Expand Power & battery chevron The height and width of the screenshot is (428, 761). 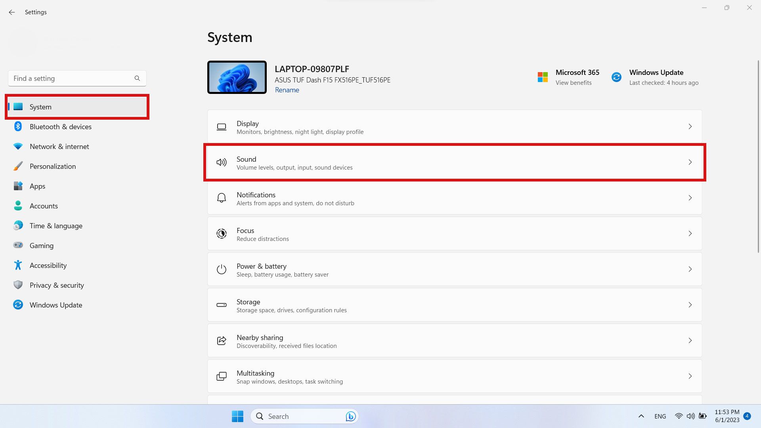[x=690, y=269]
